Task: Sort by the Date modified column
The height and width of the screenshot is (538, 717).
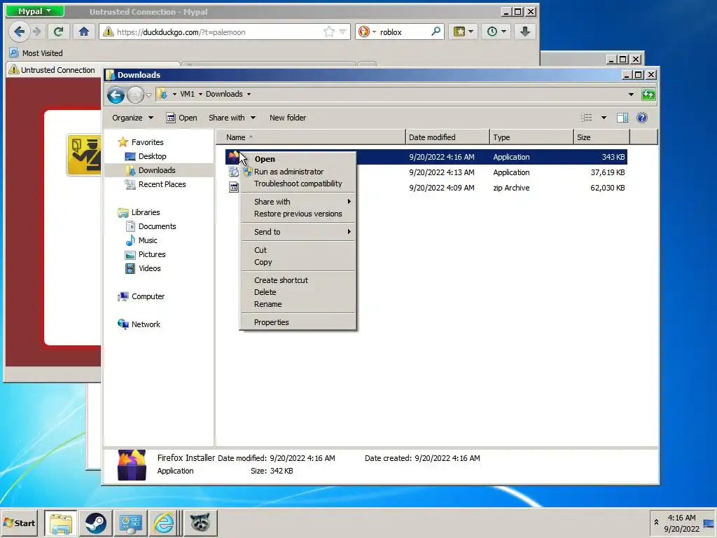Action: (447, 137)
